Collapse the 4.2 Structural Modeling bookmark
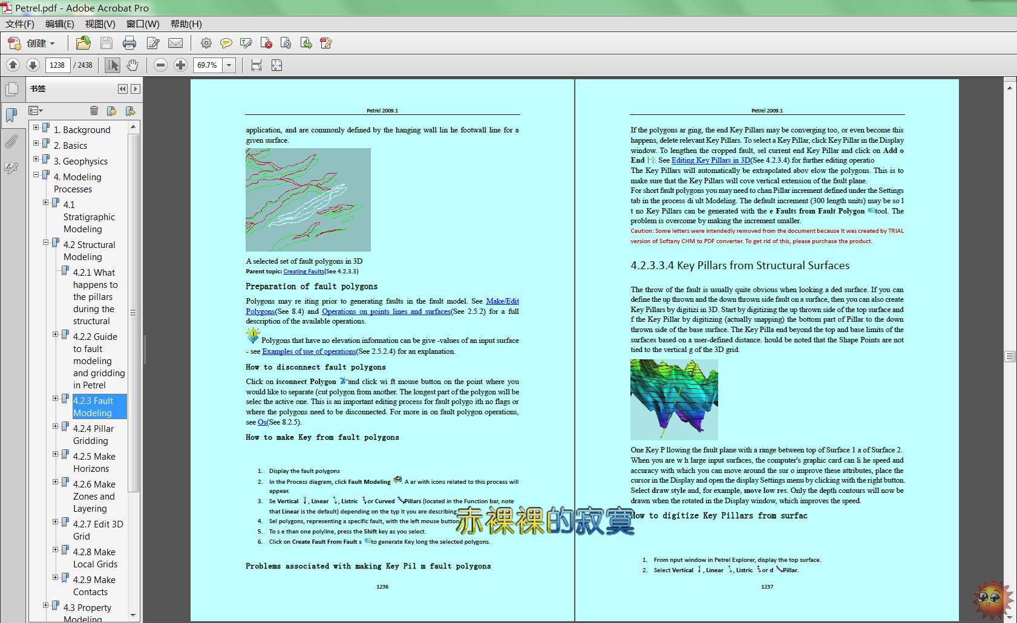This screenshot has height=623, width=1017. tap(45, 243)
